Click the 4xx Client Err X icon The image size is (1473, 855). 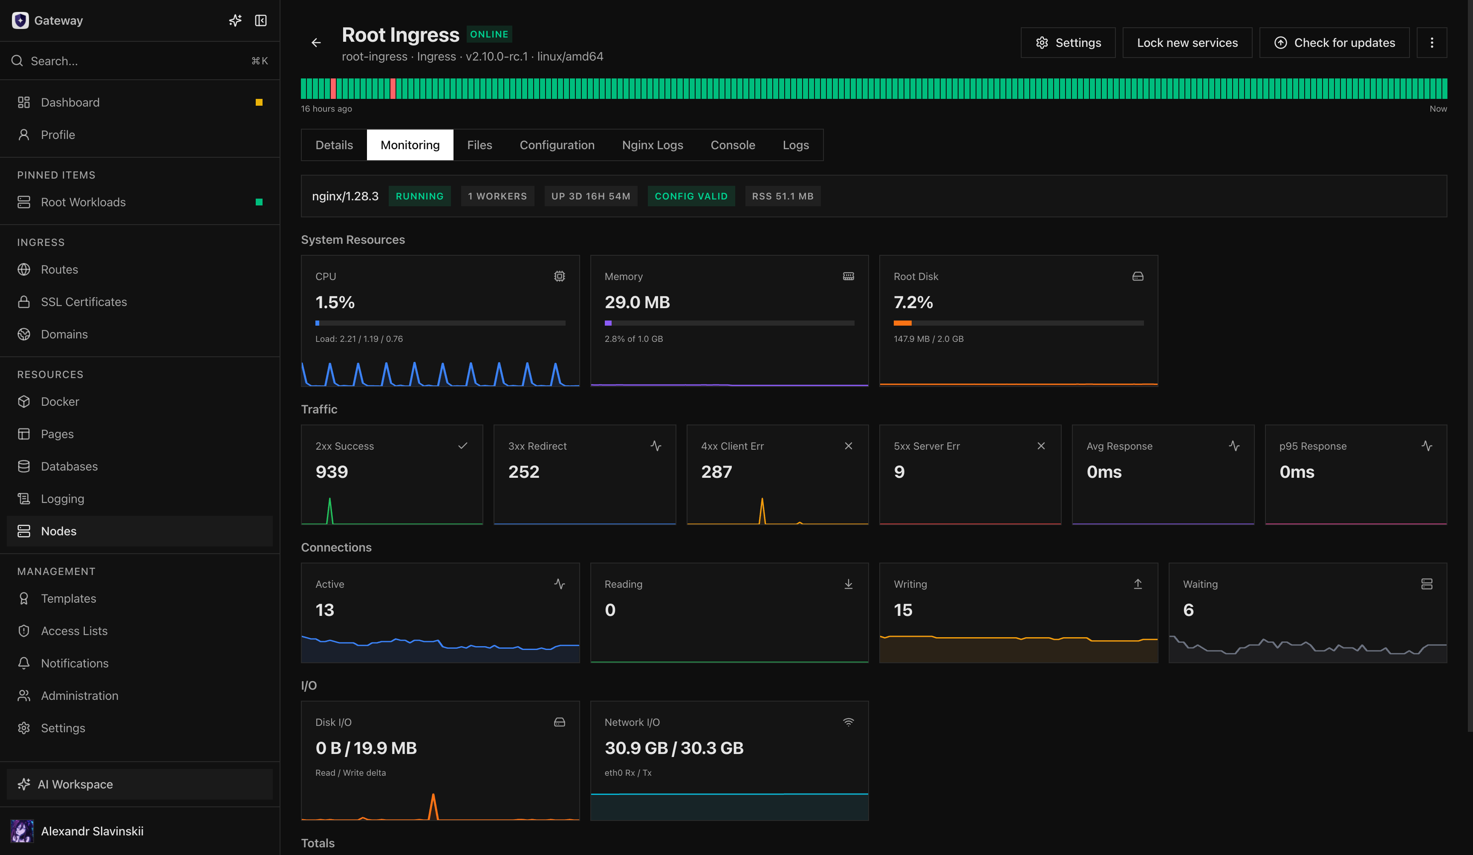pyautogui.click(x=848, y=446)
